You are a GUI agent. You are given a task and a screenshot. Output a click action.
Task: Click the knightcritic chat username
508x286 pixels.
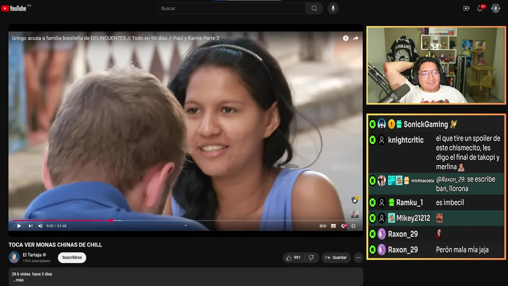pyautogui.click(x=406, y=140)
